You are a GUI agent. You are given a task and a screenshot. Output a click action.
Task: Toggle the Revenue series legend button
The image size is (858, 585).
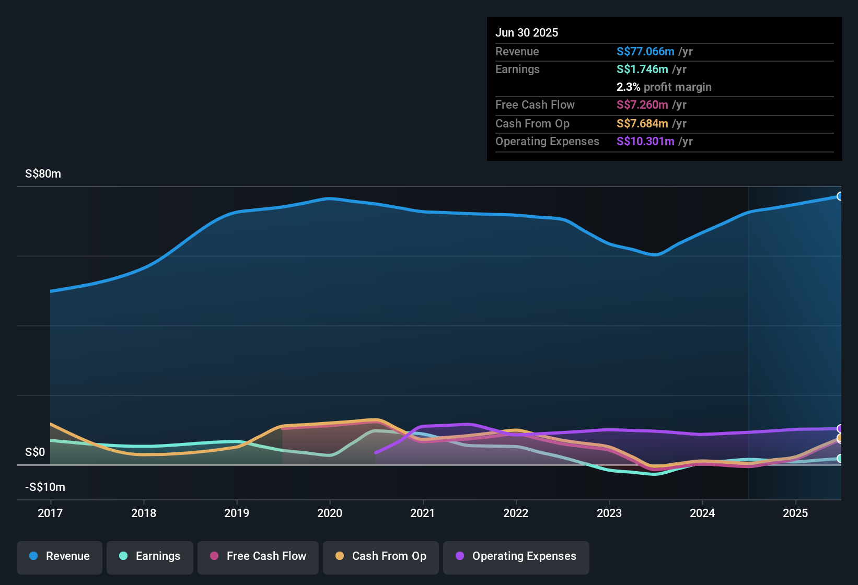tap(60, 556)
